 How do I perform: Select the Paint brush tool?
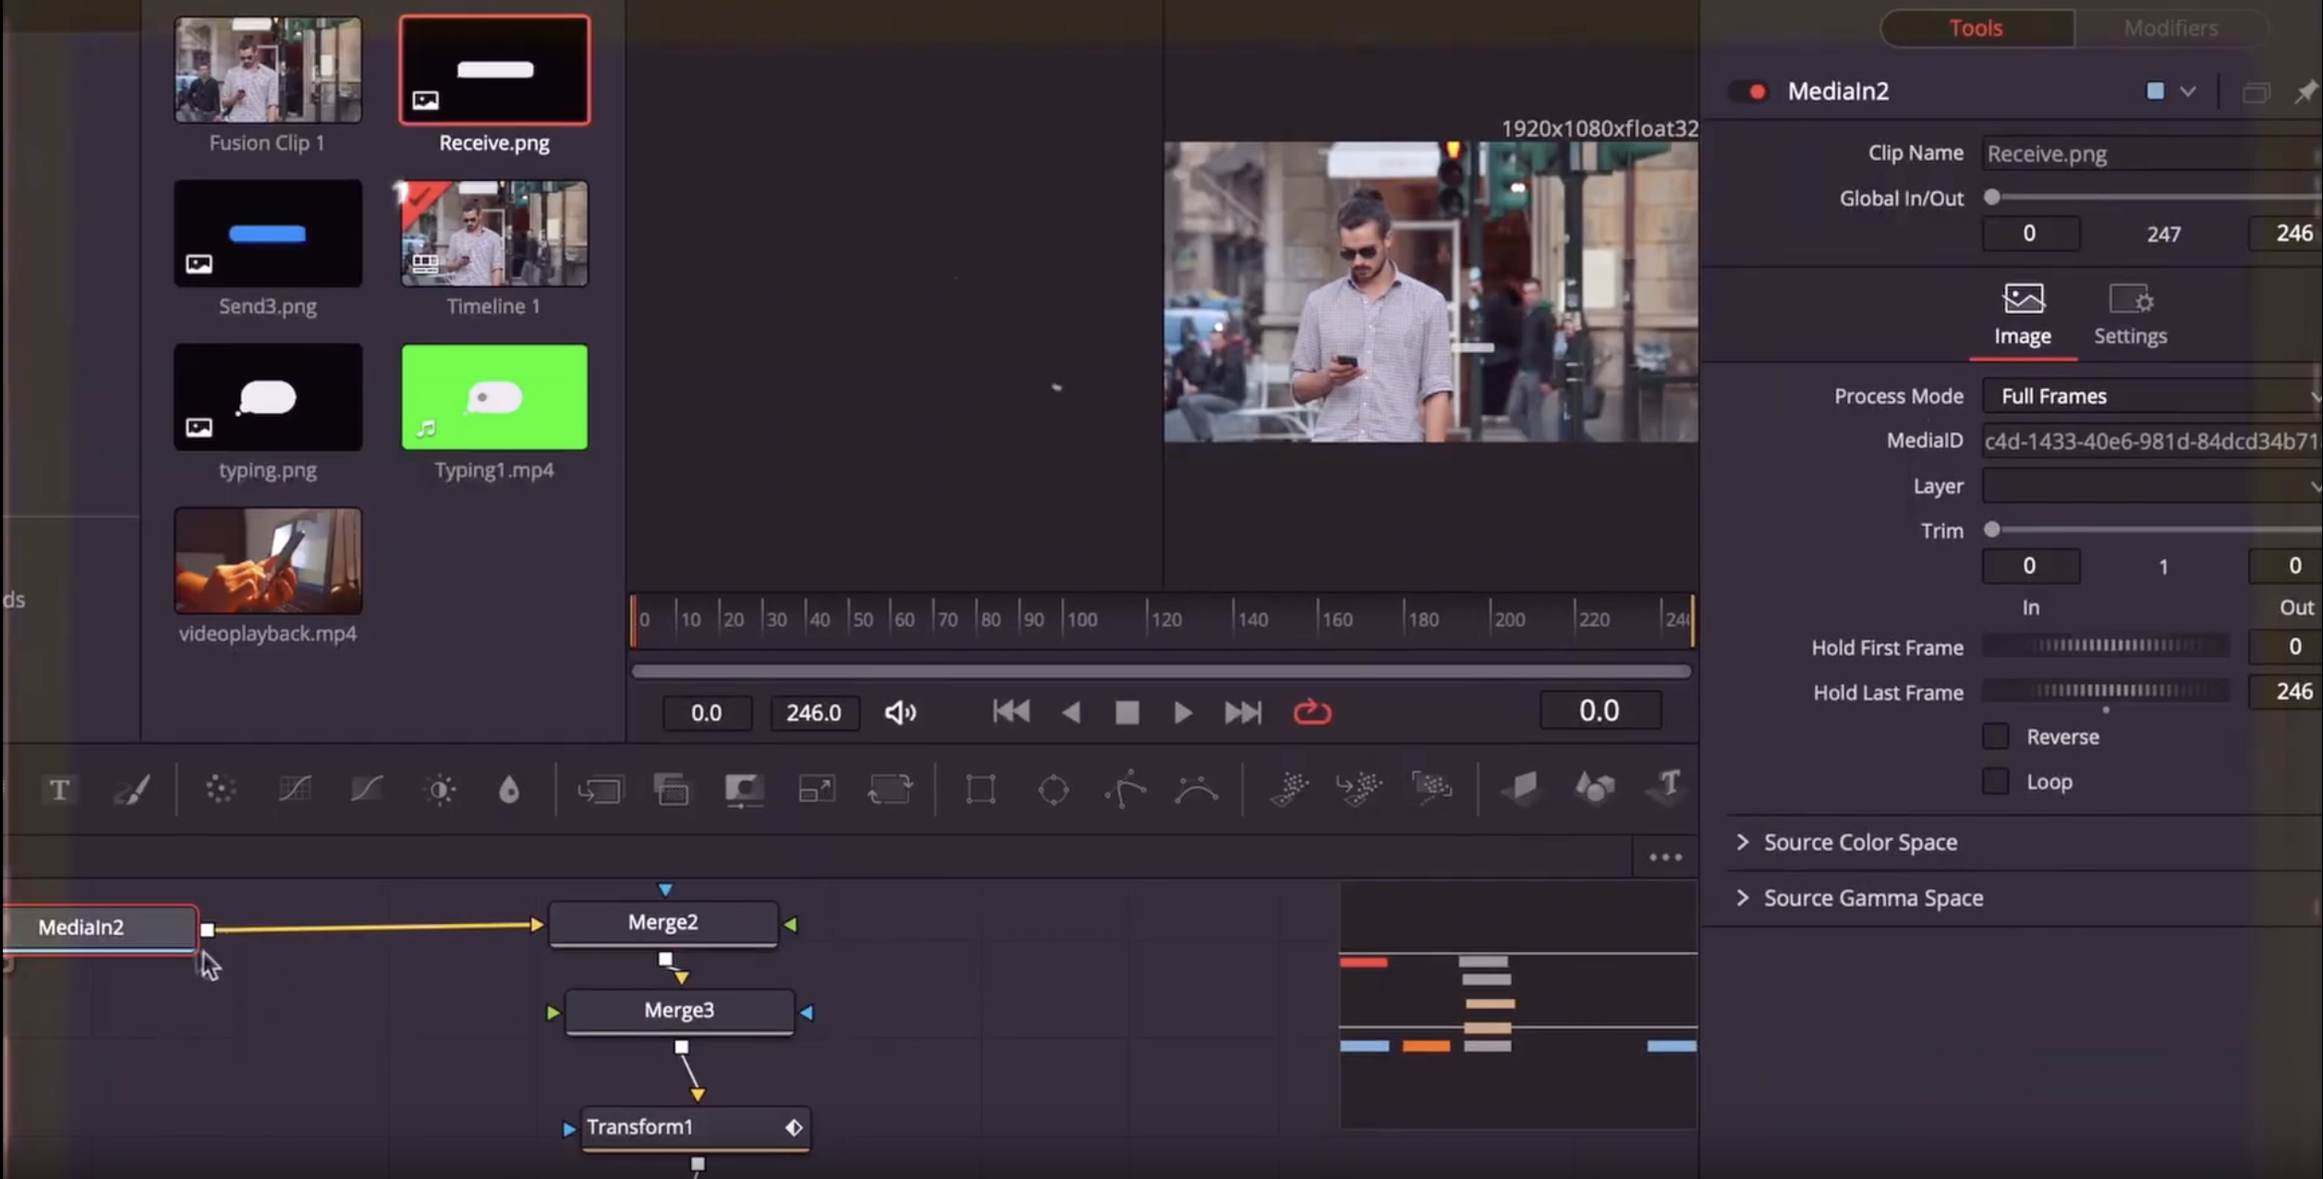point(132,790)
